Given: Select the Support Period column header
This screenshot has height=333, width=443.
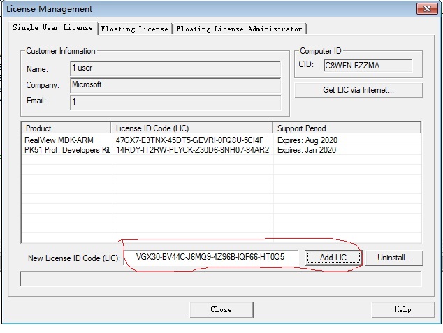Looking at the screenshot, I should pos(347,128).
